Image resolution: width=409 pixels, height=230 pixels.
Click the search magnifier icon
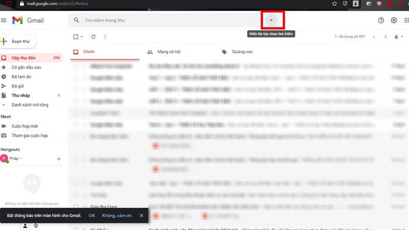coord(76,20)
